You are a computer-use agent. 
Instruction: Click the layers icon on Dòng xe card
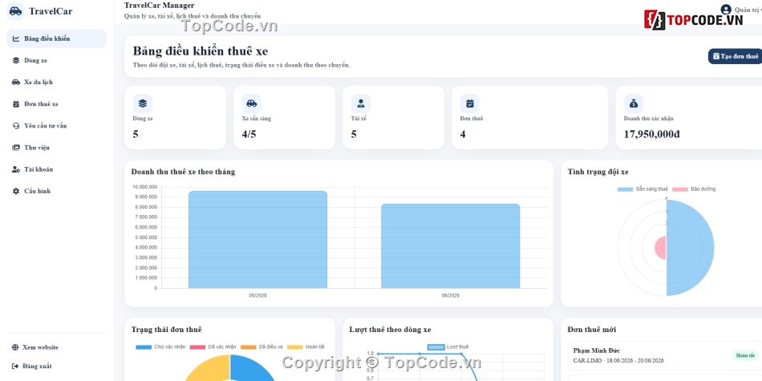(143, 103)
